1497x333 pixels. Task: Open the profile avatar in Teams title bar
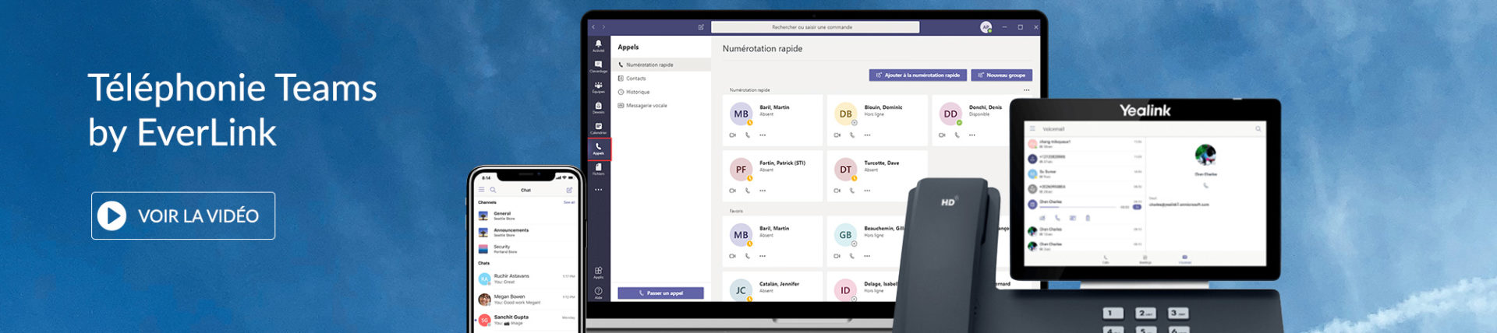986,27
